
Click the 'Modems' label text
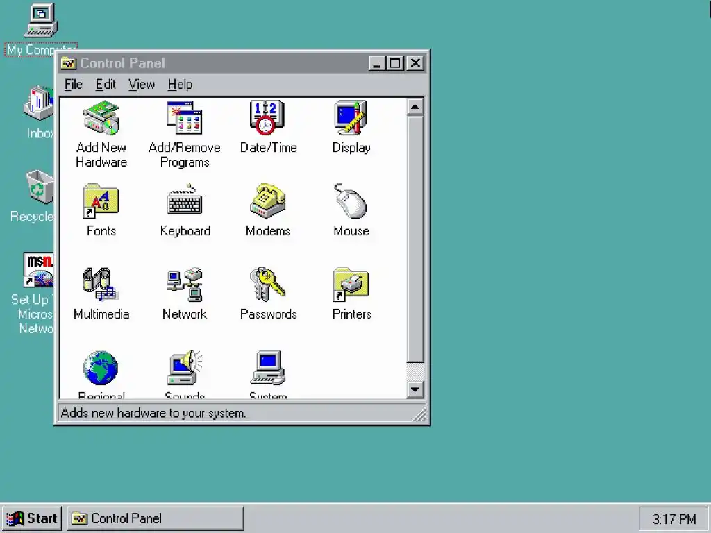coord(268,230)
